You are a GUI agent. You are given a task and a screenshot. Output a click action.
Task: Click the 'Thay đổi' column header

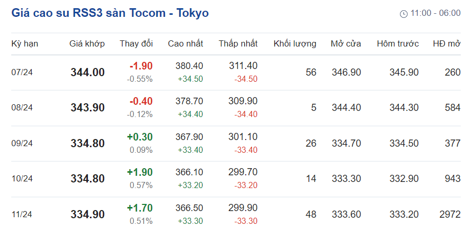click(x=136, y=44)
